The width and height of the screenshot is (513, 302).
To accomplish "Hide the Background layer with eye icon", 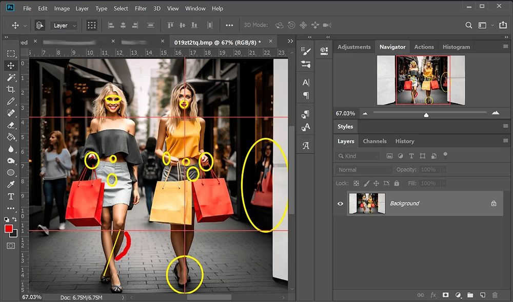I will click(x=340, y=204).
